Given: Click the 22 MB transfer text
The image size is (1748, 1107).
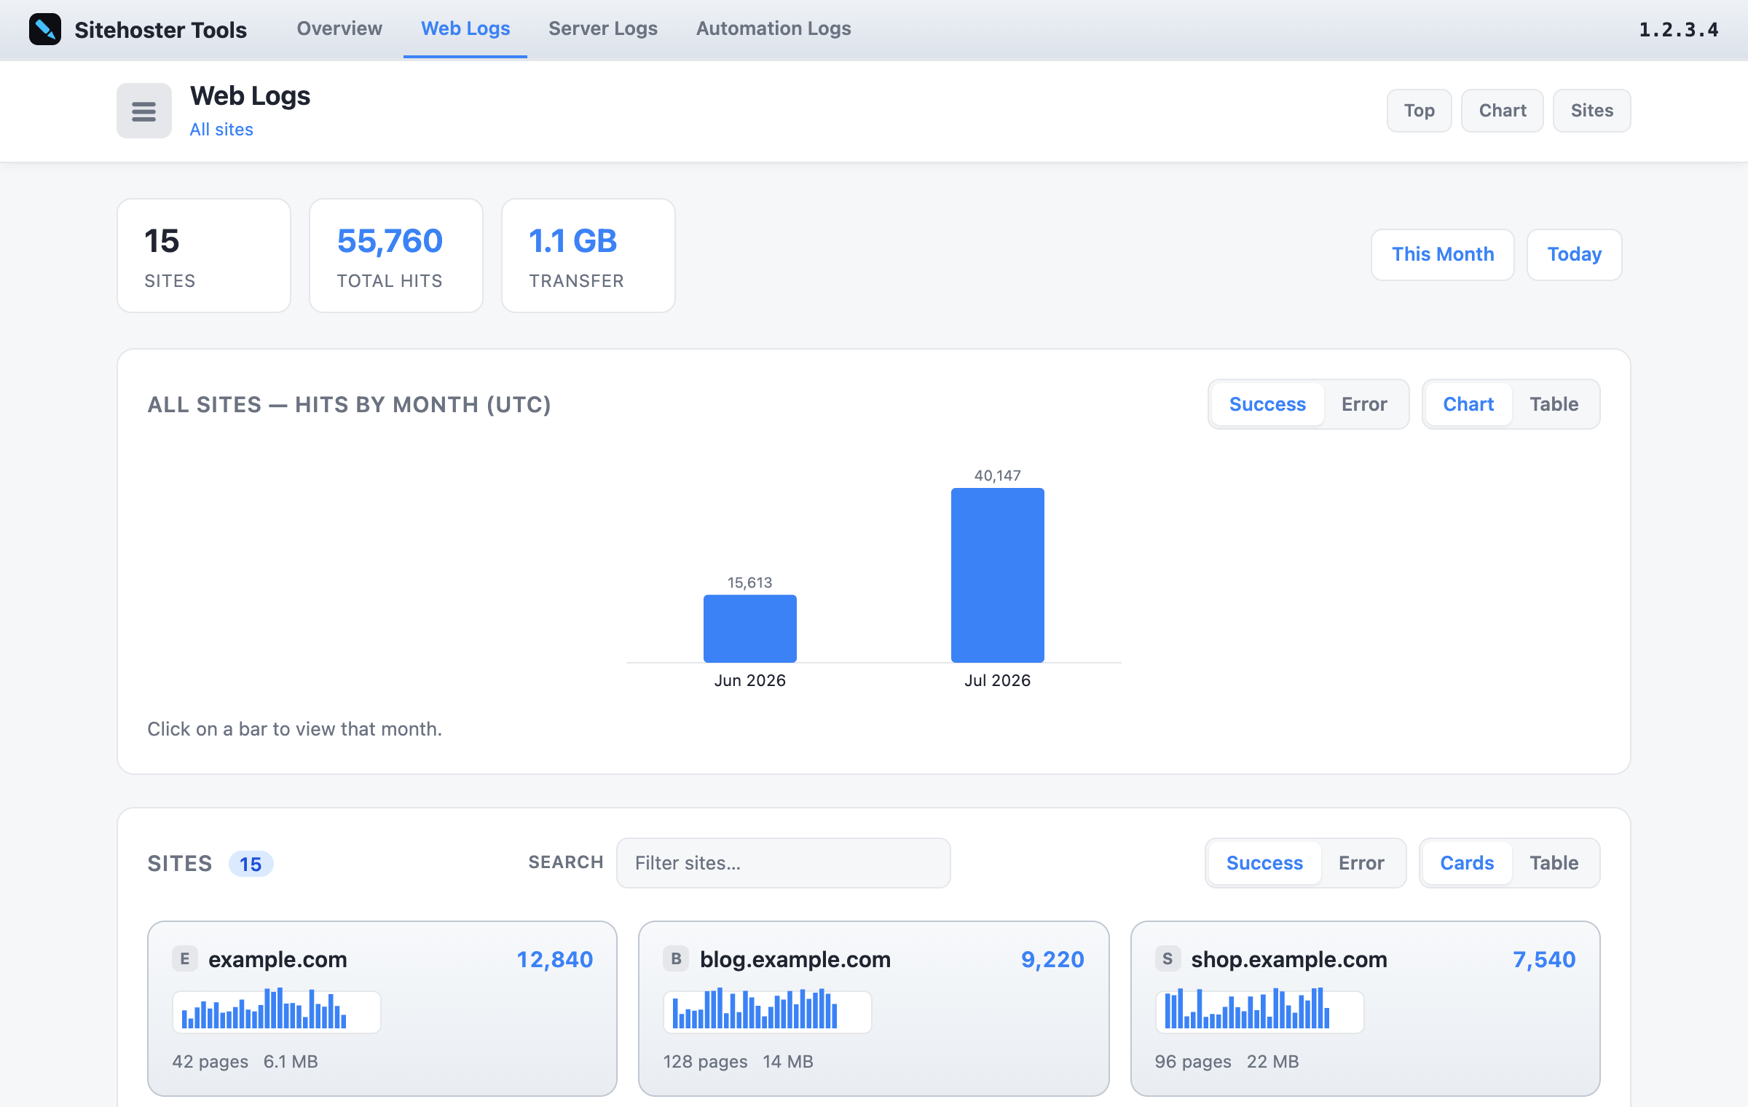Looking at the screenshot, I should coord(1273,1062).
